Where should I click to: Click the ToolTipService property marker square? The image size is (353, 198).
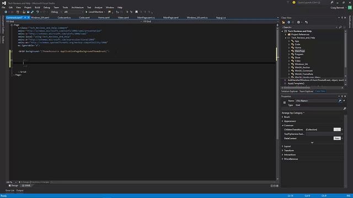tap(342, 134)
